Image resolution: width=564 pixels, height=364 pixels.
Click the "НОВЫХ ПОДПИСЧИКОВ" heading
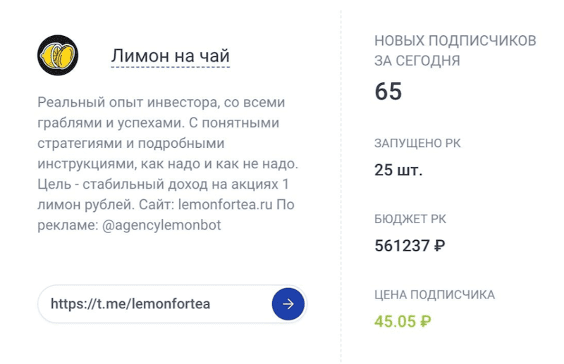(x=455, y=41)
